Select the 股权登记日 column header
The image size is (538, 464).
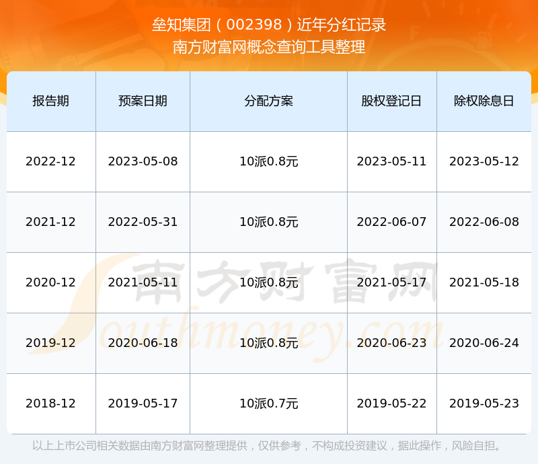coord(391,101)
